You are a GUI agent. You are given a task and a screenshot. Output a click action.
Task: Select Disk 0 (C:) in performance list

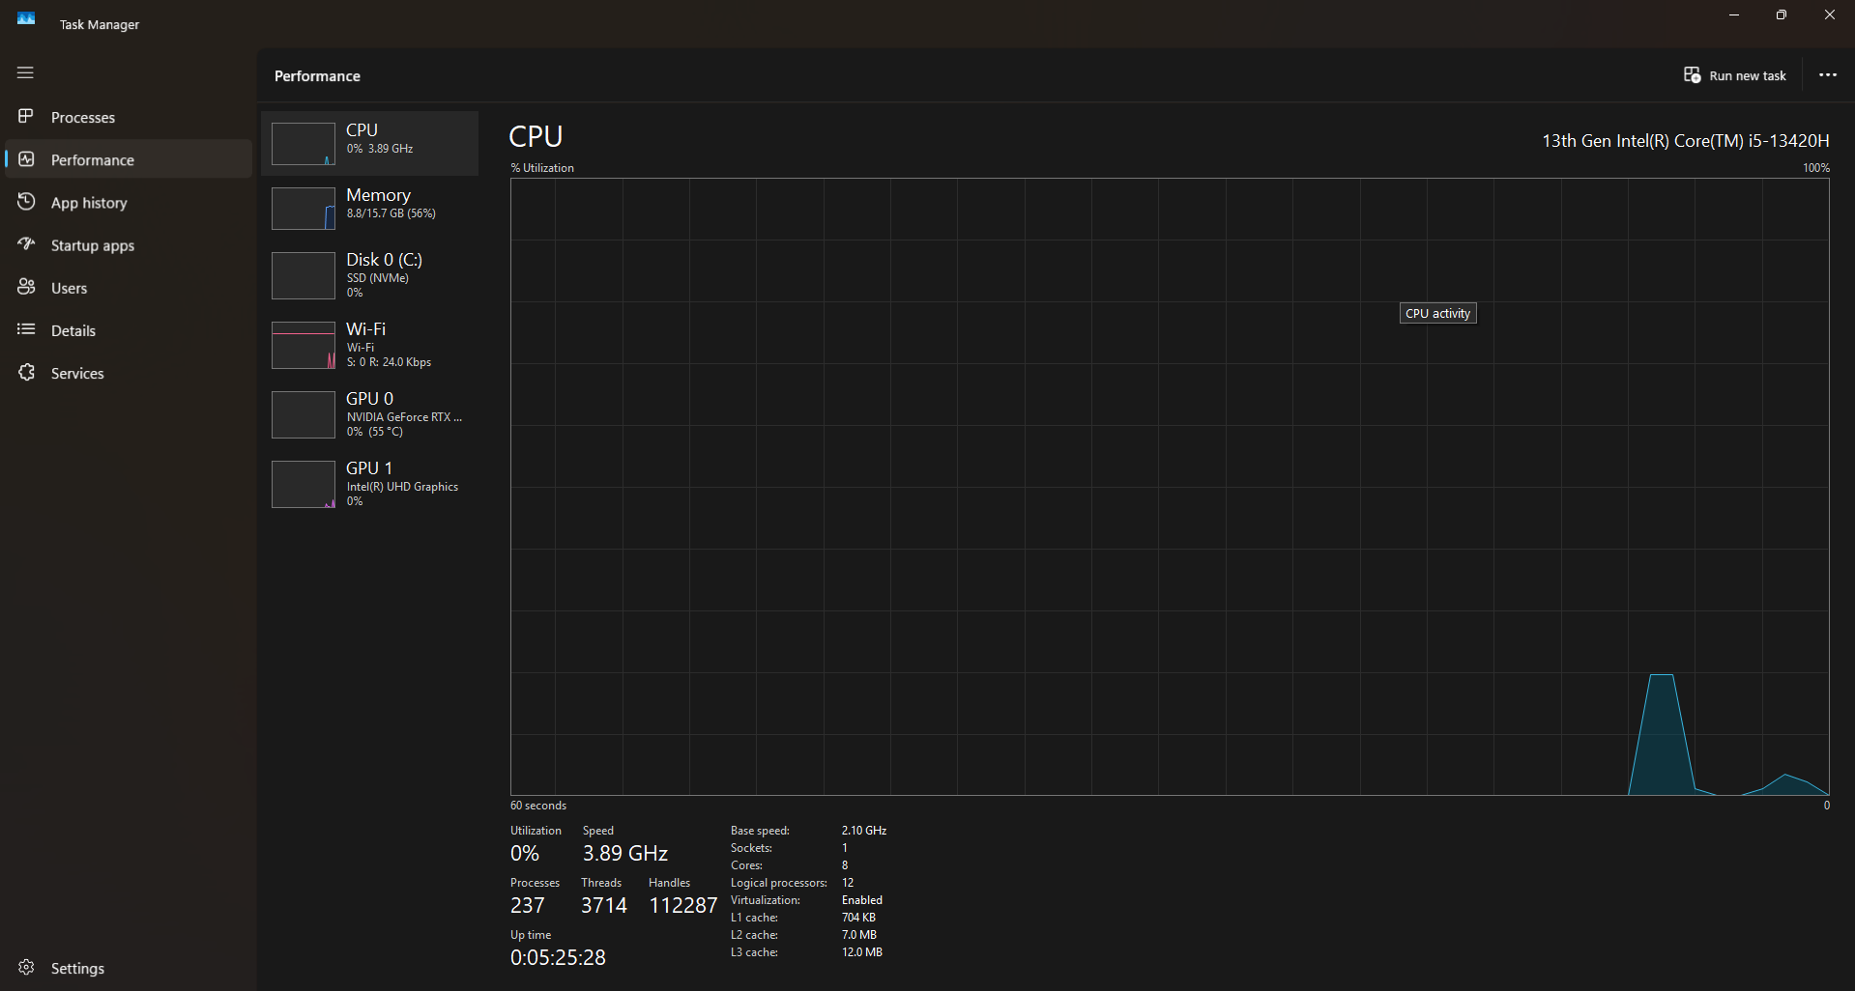(x=369, y=275)
